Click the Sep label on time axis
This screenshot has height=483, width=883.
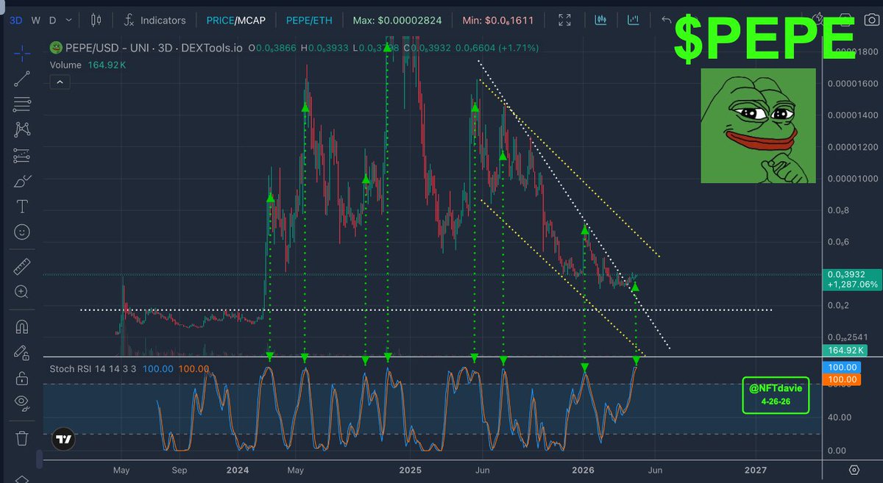[180, 469]
